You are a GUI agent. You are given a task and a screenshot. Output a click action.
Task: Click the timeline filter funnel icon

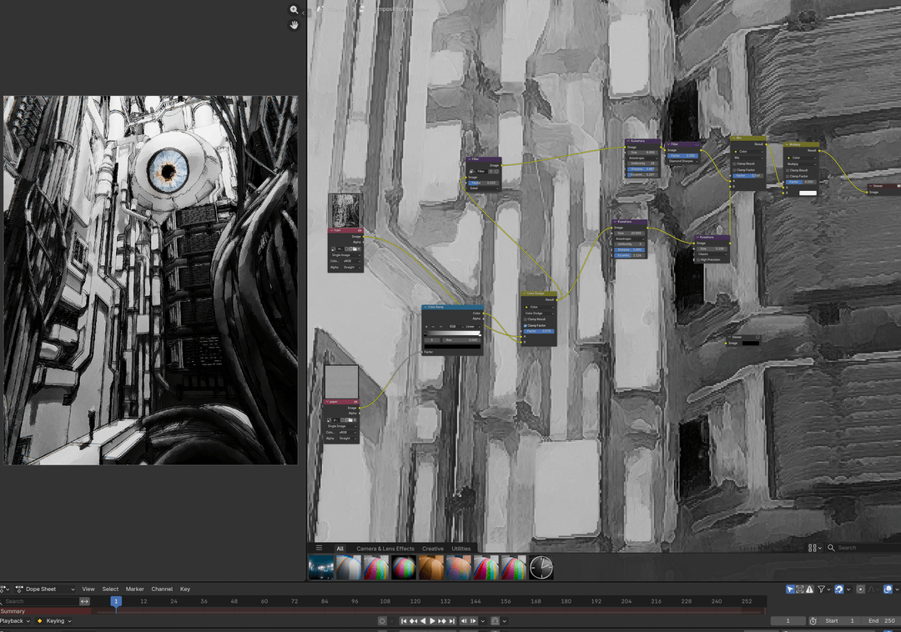pyautogui.click(x=820, y=589)
